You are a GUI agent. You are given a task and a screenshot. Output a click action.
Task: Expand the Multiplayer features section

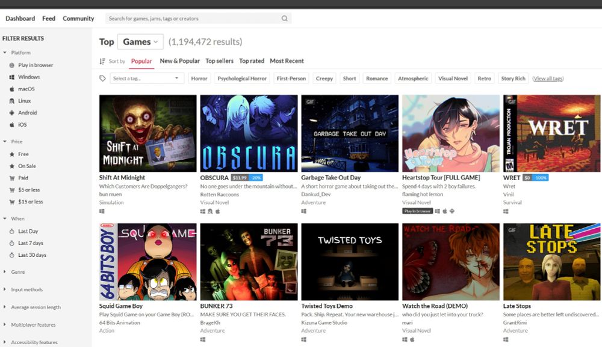pyautogui.click(x=29, y=325)
